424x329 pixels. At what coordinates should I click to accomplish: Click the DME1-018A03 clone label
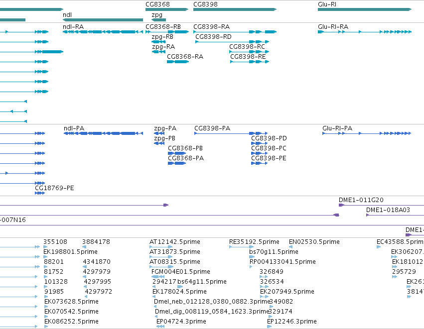click(x=388, y=210)
